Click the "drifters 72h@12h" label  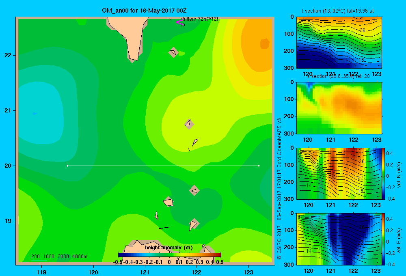click(x=200, y=19)
